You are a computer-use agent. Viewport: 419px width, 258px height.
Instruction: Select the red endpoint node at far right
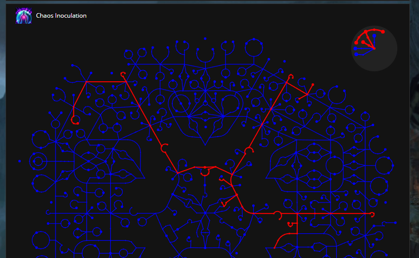pos(373,215)
